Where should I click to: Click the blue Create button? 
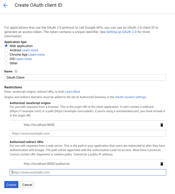click(x=11, y=185)
